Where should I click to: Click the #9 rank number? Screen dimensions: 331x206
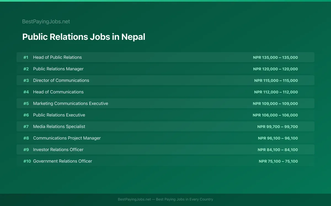click(x=26, y=150)
